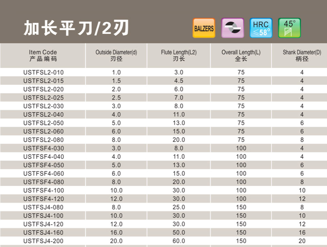327x247 pixels.
Task: Click the blue HRC≤58° hardness badge
Action: pyautogui.click(x=261, y=28)
